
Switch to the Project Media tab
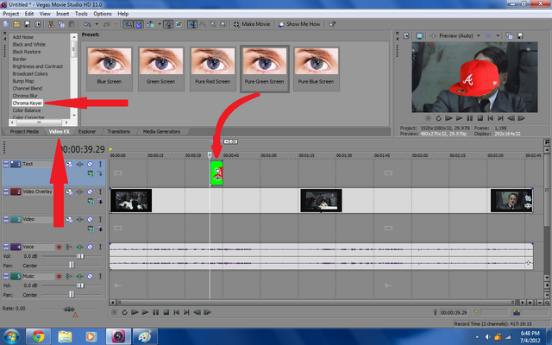[24, 132]
